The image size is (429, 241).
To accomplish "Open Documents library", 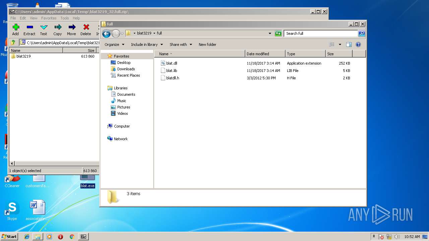I will pyautogui.click(x=126, y=94).
